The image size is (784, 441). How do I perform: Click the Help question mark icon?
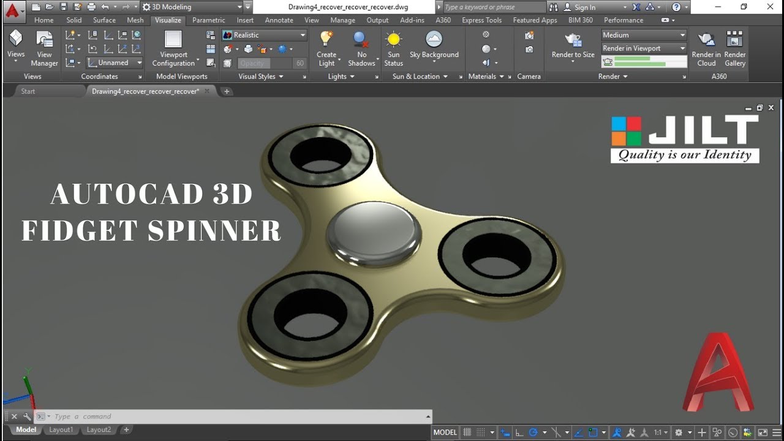[x=676, y=7]
